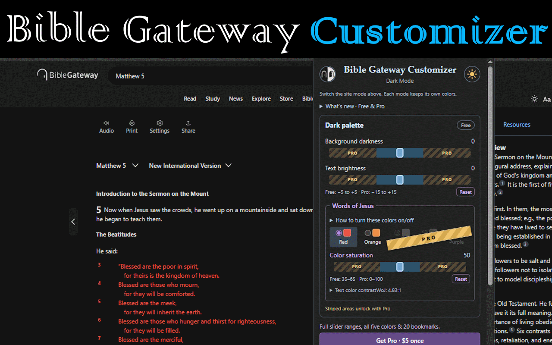Click verse number 4

click(x=99, y=283)
